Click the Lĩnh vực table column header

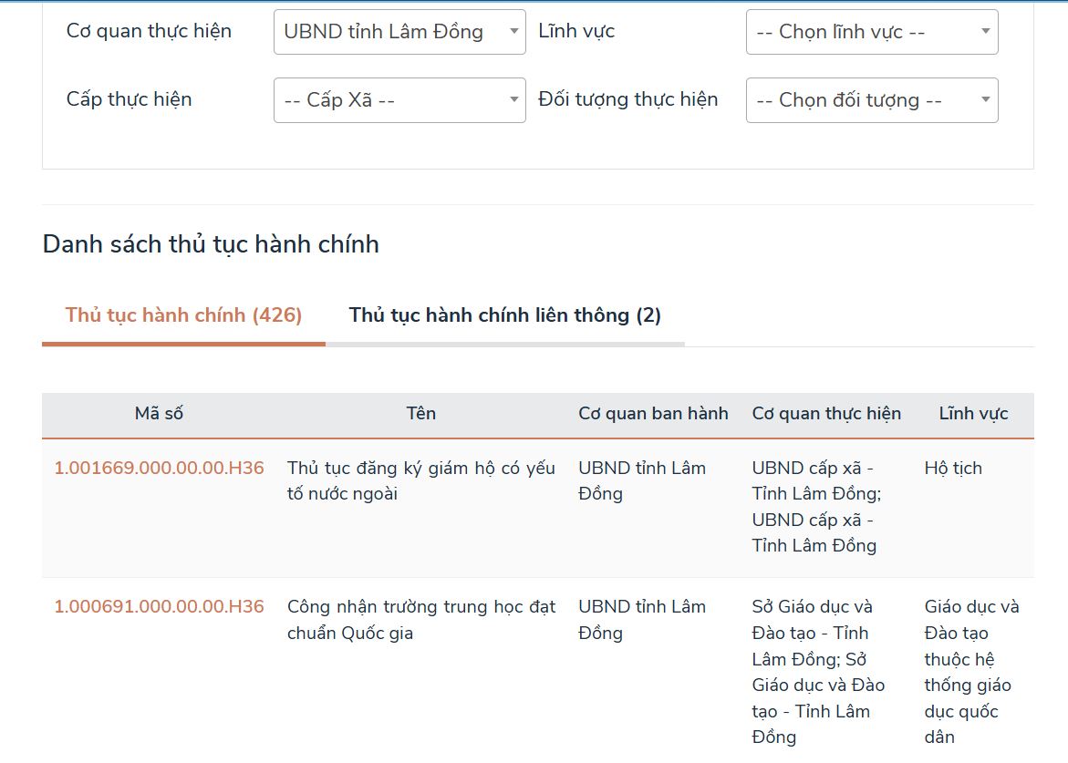click(x=973, y=414)
